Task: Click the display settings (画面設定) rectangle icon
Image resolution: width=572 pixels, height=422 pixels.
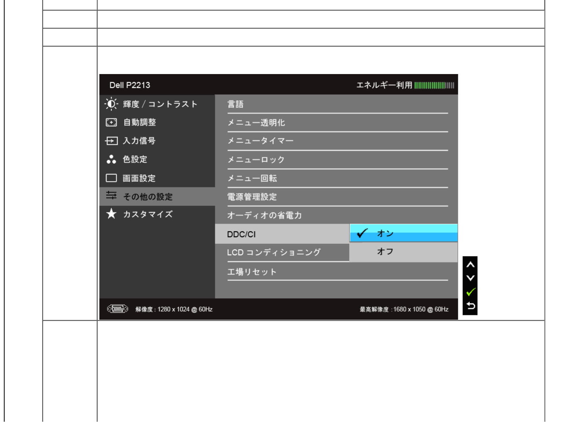Action: point(111,178)
